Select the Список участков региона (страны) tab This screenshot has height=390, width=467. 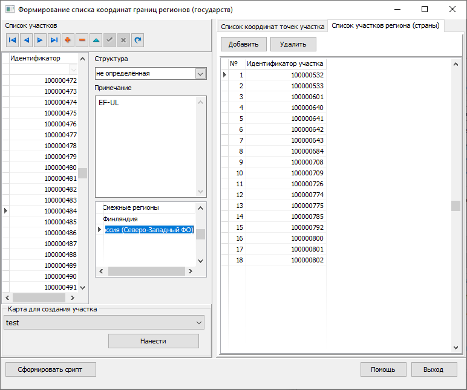pos(385,25)
